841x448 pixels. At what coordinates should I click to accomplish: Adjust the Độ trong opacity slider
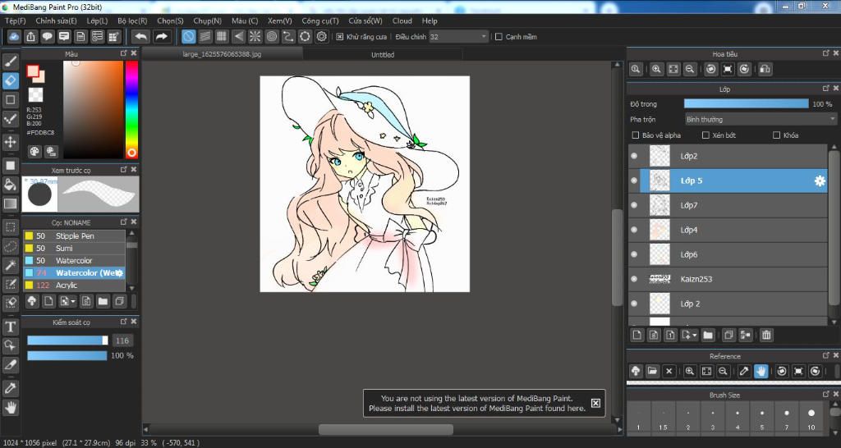click(746, 104)
